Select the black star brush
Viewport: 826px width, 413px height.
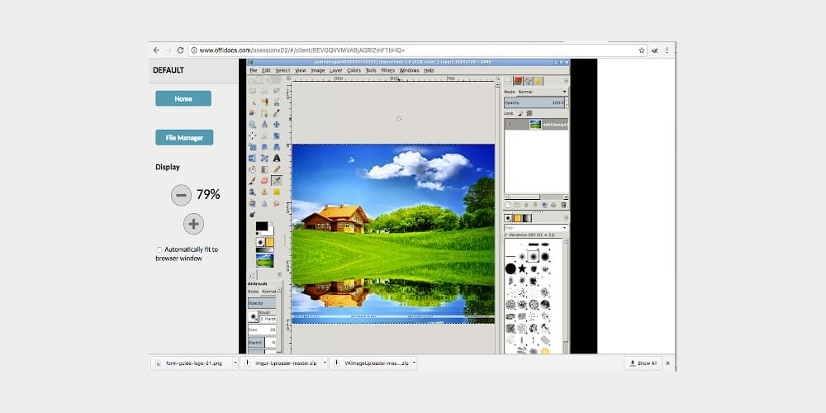click(x=521, y=268)
